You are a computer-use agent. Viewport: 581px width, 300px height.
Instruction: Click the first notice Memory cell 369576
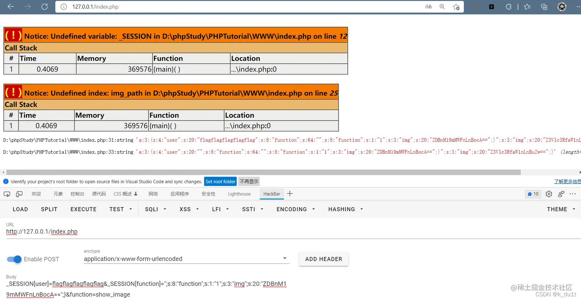tap(114, 69)
